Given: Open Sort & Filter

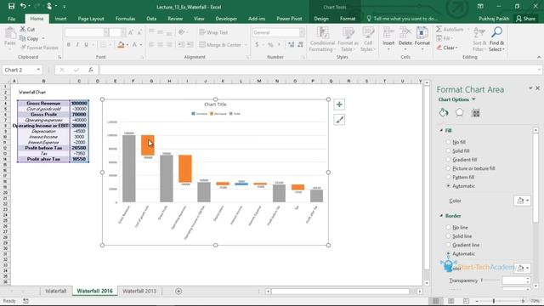Looking at the screenshot, I should tap(479, 39).
